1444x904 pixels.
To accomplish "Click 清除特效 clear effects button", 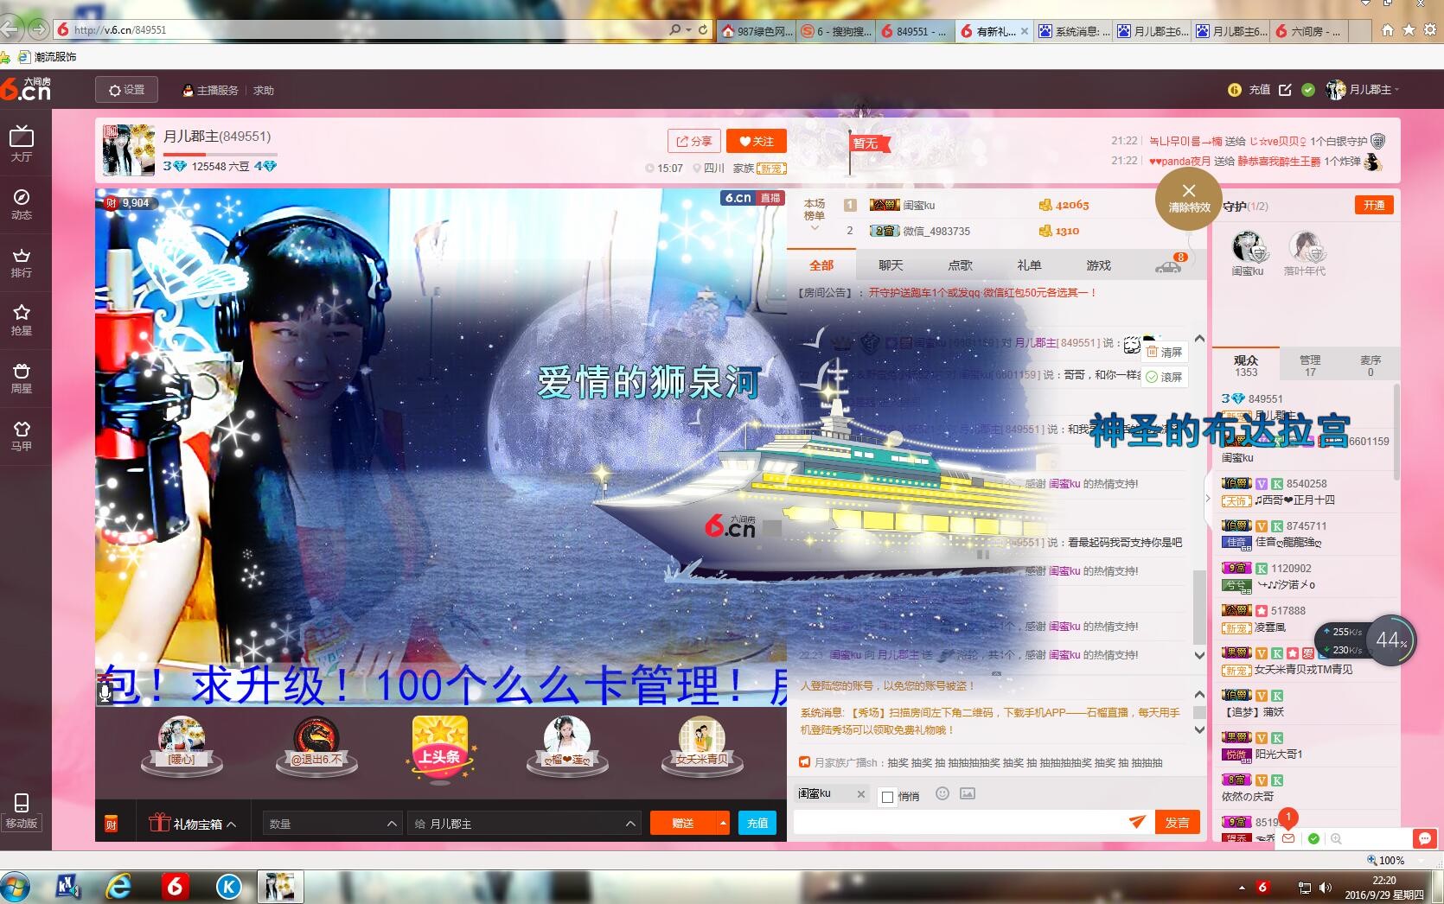I will (1189, 199).
